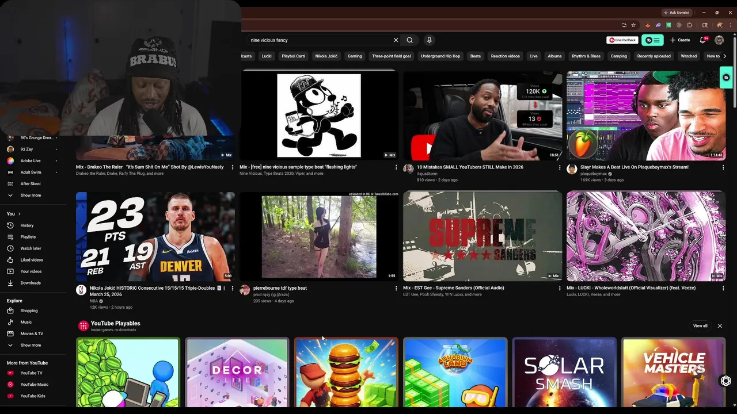737x414 pixels.
Task: Select the Reaction videos chip
Action: (505, 56)
